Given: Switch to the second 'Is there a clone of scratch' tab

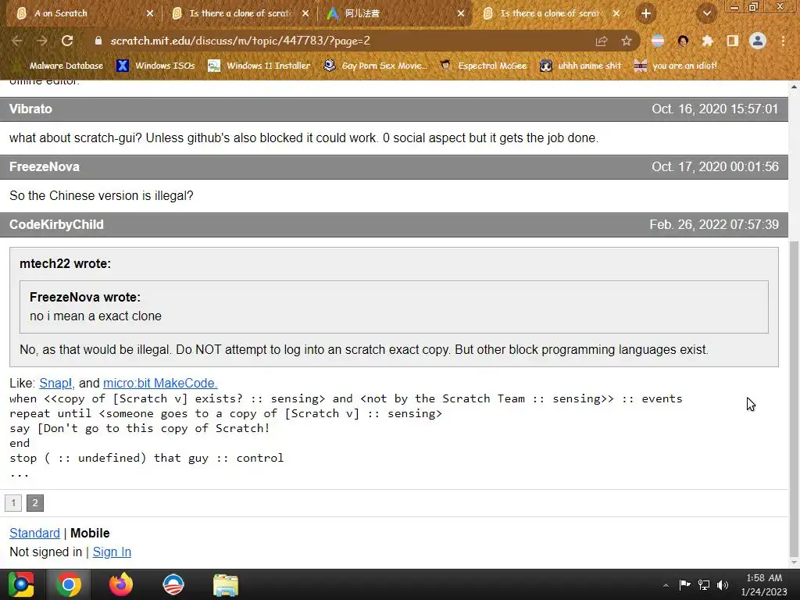Looking at the screenshot, I should 240,14.
